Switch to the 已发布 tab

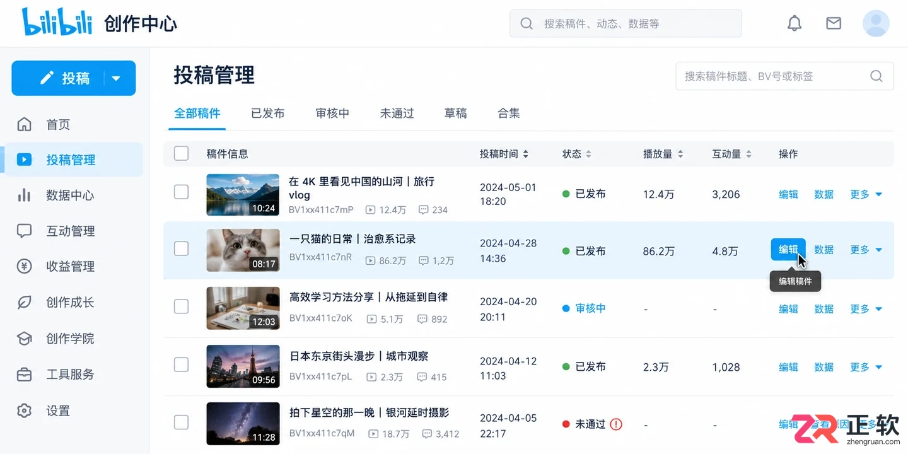click(268, 113)
